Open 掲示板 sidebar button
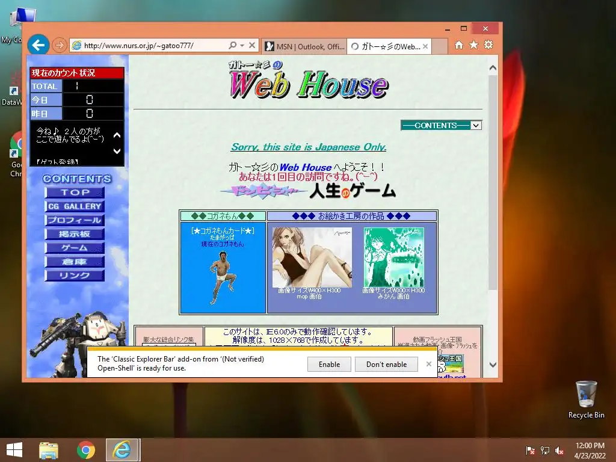 [75, 234]
